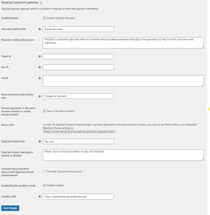
Task: Click help icon beside Key ID
Action: coord(40,67)
